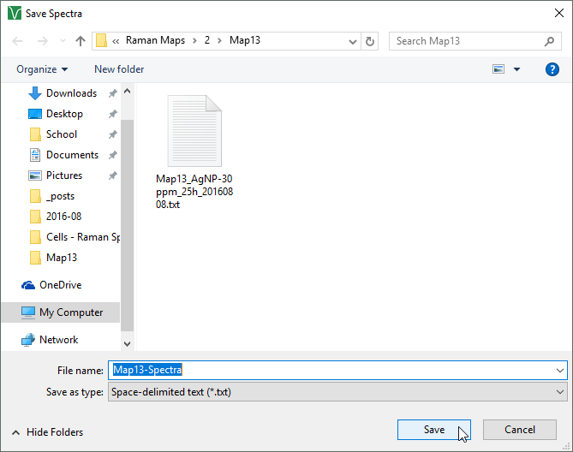Click the Up one level arrow
The image size is (573, 452).
tap(81, 41)
